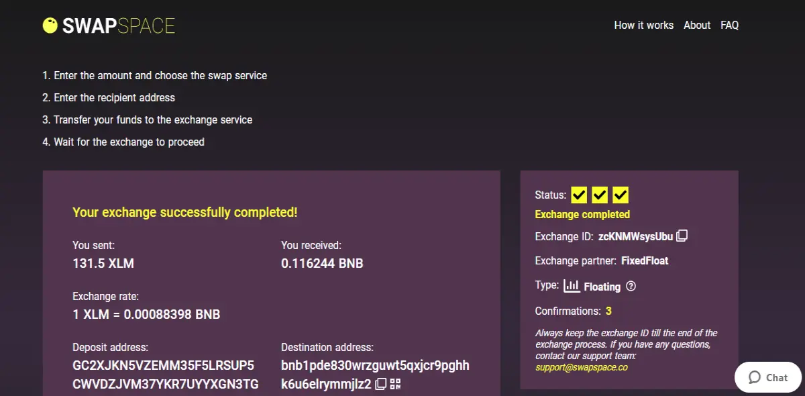The height and width of the screenshot is (396, 805).
Task: Click the first status checkmark
Action: click(579, 195)
